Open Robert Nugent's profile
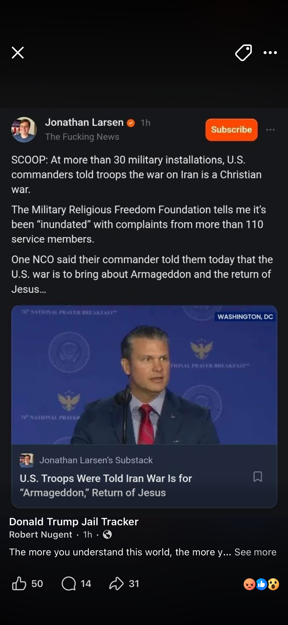 point(41,535)
